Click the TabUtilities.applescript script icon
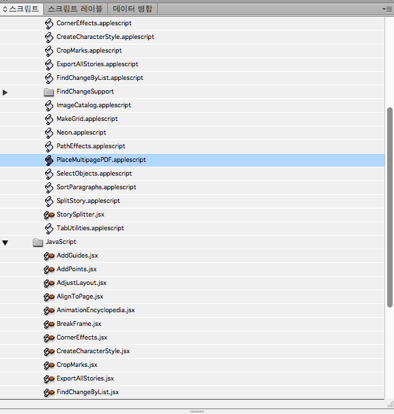 48,228
